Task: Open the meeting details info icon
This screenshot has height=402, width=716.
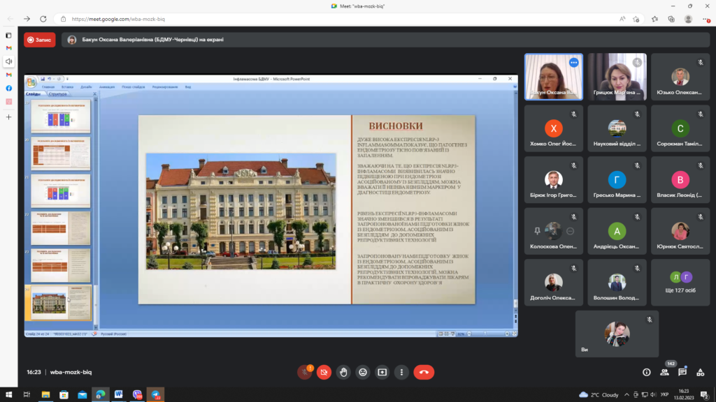Action: pyautogui.click(x=646, y=372)
